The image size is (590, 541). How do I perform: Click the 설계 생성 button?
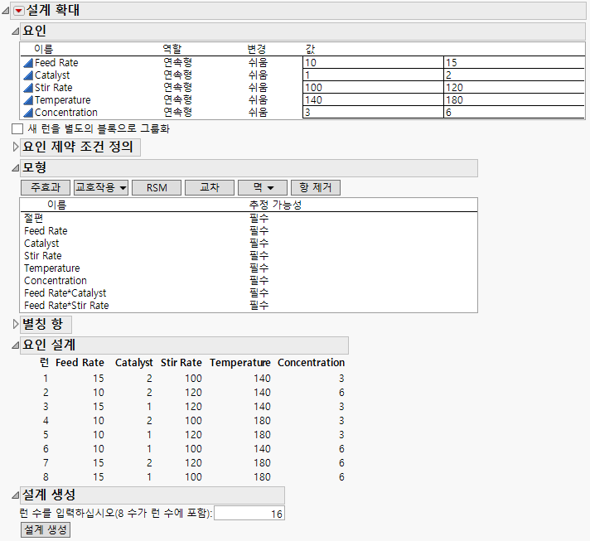point(45,529)
